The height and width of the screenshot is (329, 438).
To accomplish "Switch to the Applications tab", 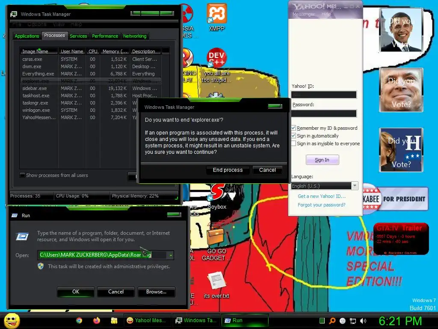I will (x=27, y=36).
